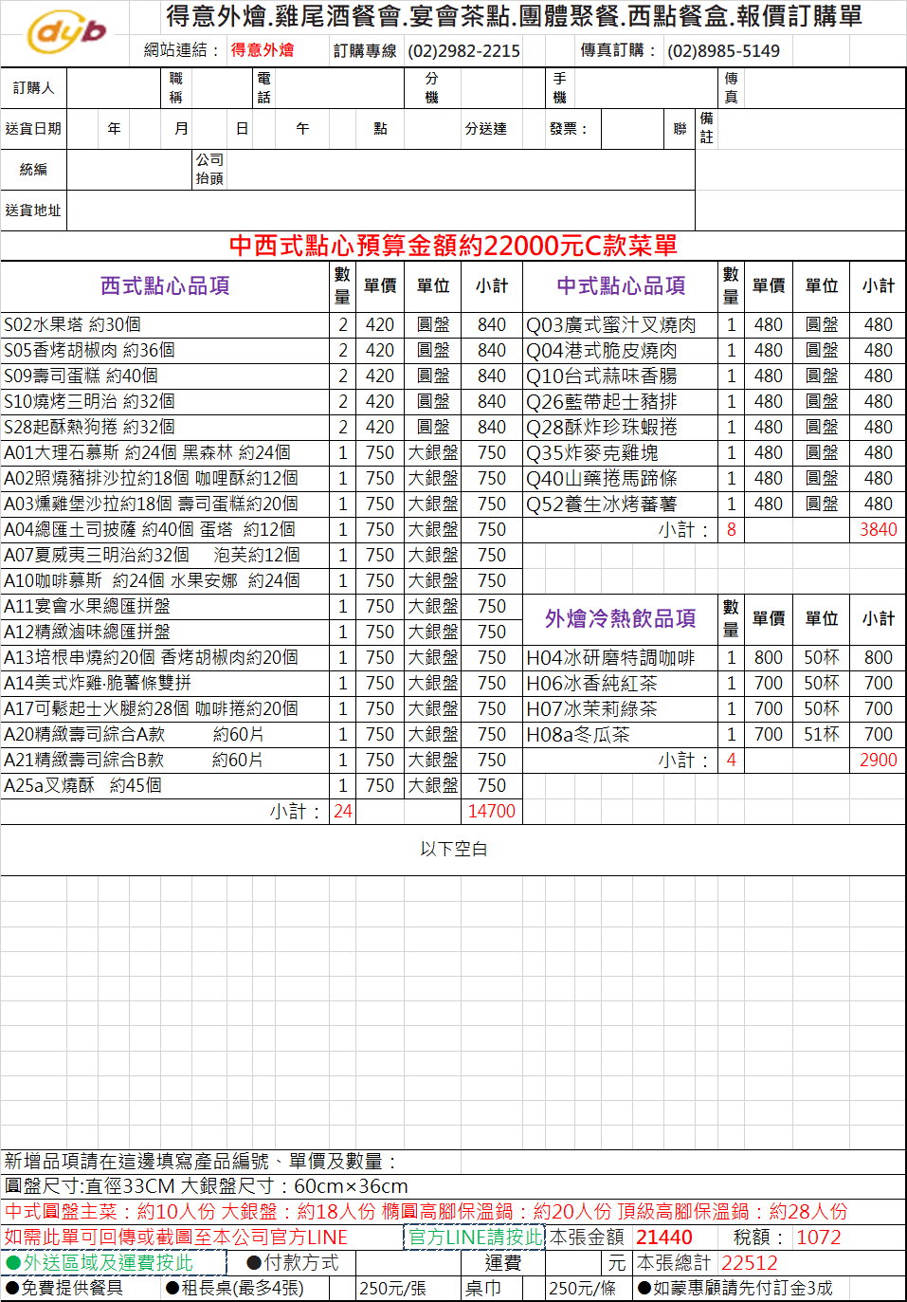907x1302 pixels.
Task: Click the 手機 mobile number field
Action: coord(644,88)
